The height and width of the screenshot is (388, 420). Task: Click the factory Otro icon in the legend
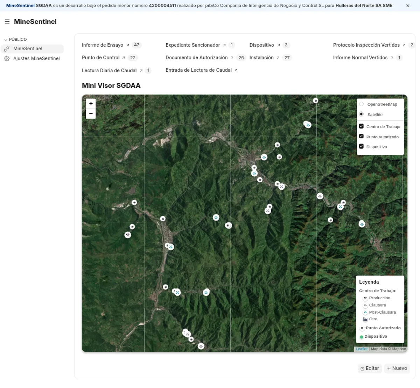tap(365, 319)
